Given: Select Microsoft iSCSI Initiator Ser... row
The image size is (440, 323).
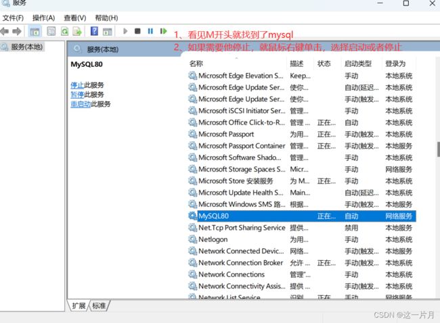Looking at the screenshot, I should (302, 111).
